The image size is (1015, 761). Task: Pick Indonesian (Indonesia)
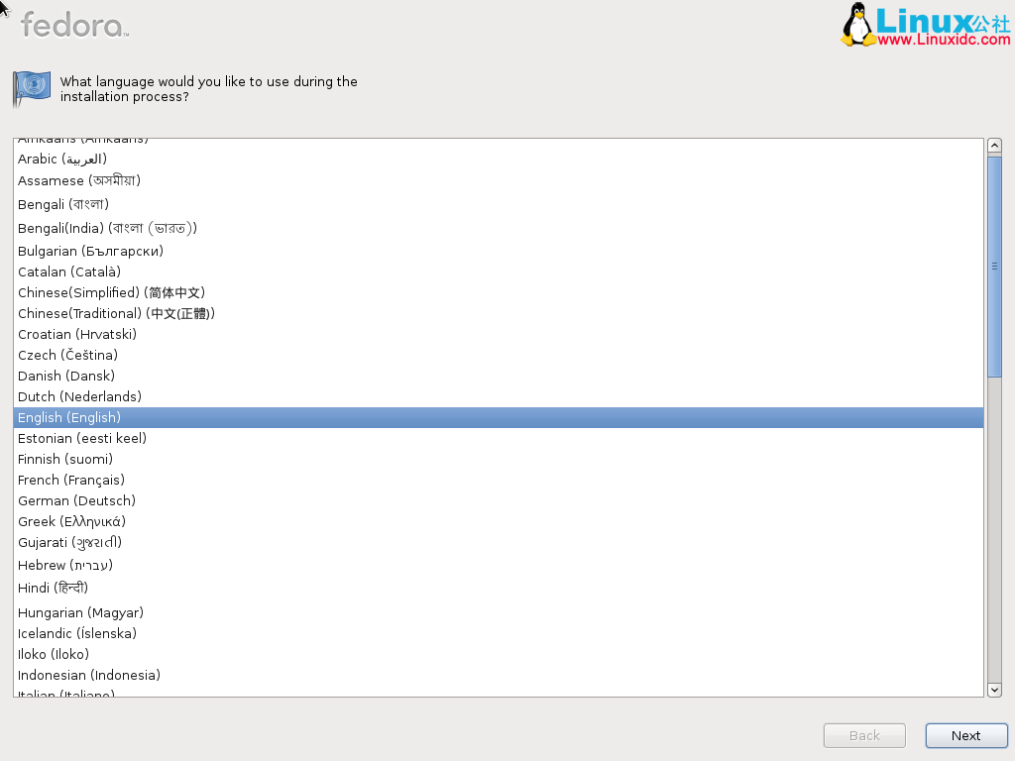pos(499,675)
